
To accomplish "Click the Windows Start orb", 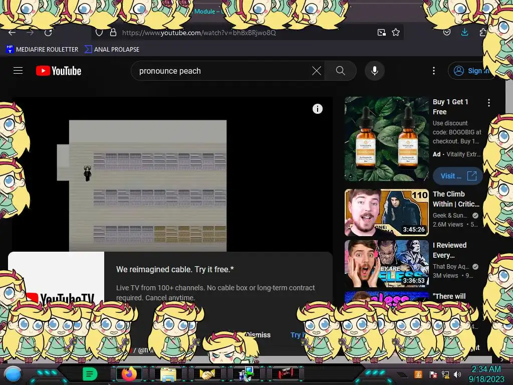I will tap(13, 374).
